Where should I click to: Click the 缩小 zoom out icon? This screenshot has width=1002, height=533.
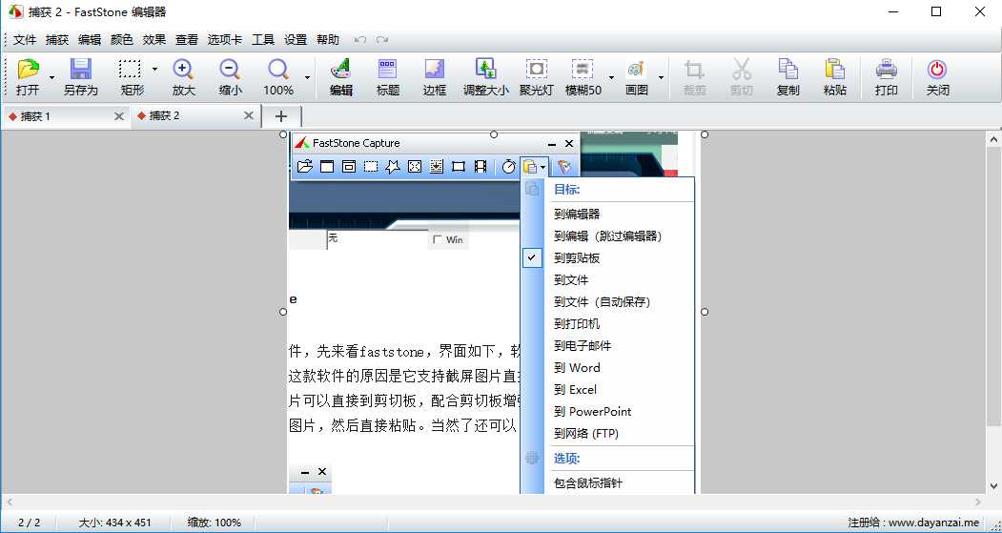click(230, 76)
